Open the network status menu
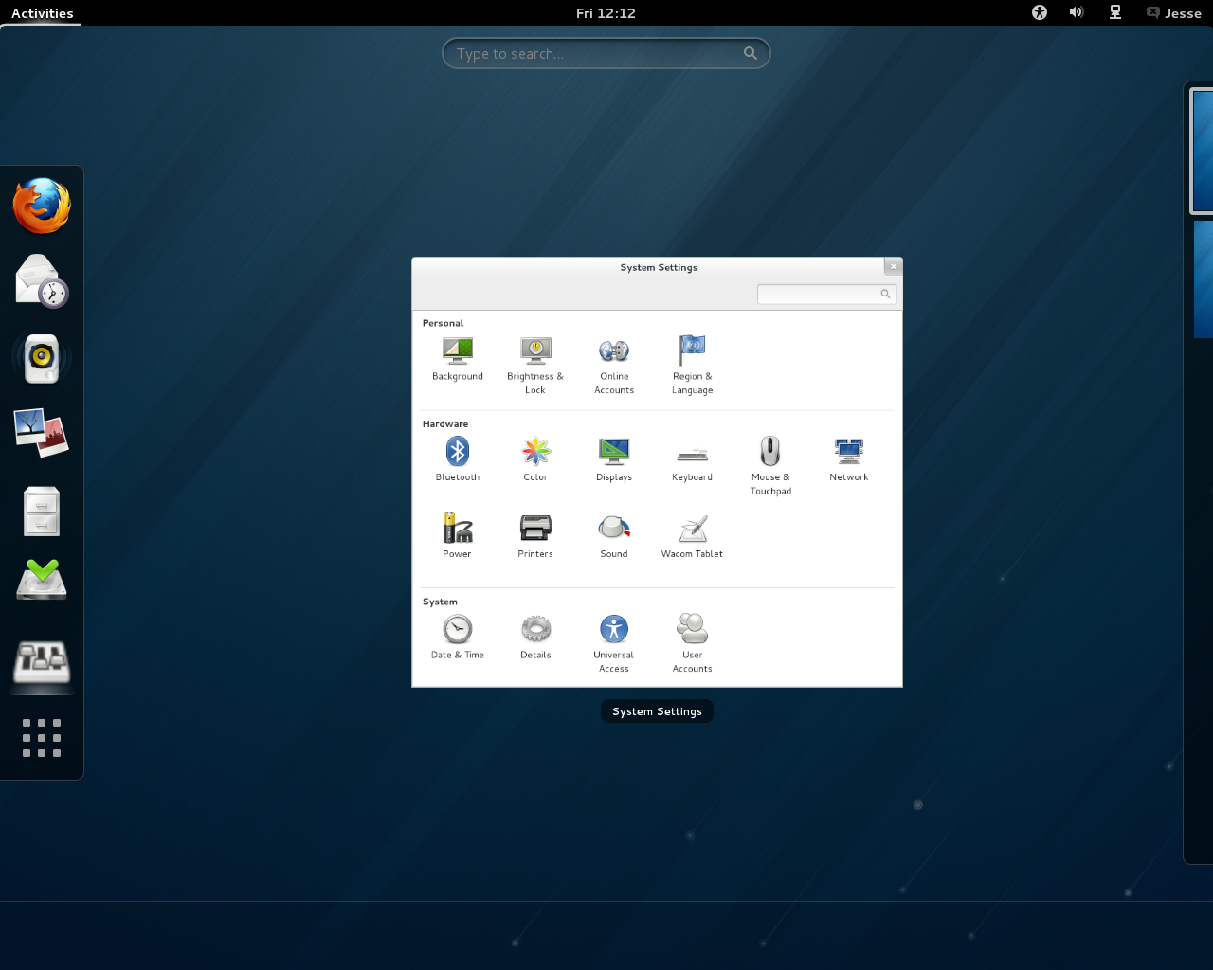Viewport: 1213px width, 970px height. pyautogui.click(x=1115, y=12)
